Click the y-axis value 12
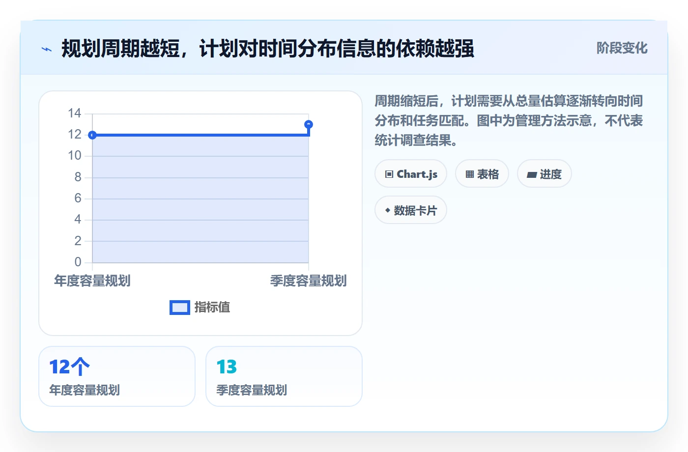 point(75,135)
